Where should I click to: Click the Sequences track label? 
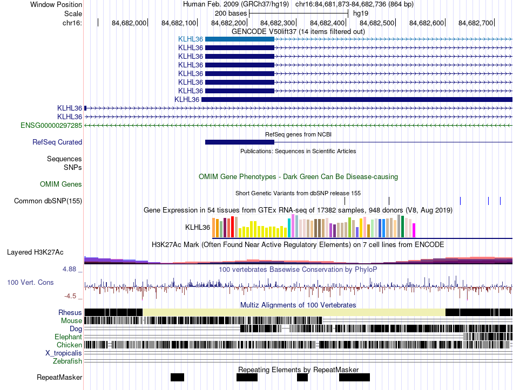(64, 159)
